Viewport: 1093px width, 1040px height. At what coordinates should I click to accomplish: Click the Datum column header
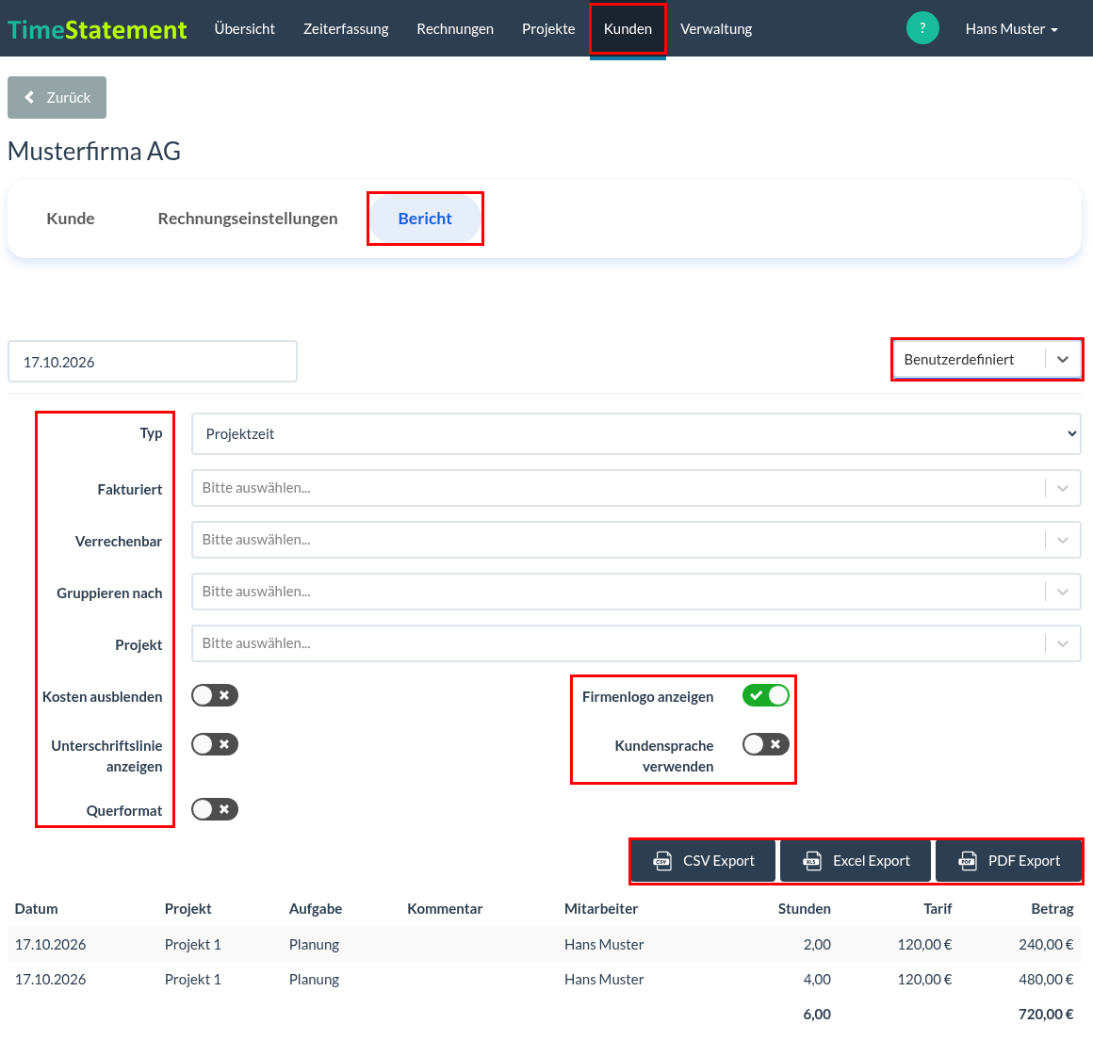36,909
